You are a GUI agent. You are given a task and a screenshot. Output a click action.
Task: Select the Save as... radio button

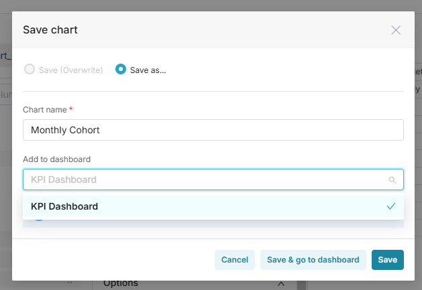click(121, 70)
